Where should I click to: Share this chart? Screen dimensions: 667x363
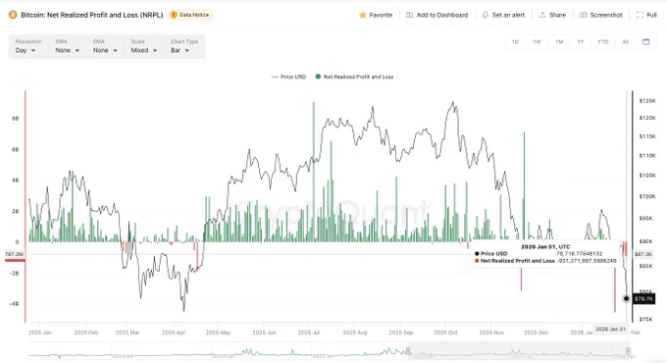tap(552, 15)
